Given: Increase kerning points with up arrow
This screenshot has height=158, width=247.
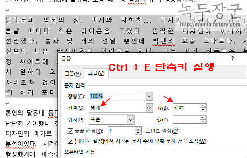Looking at the screenshot, I should pyautogui.click(x=138, y=129).
